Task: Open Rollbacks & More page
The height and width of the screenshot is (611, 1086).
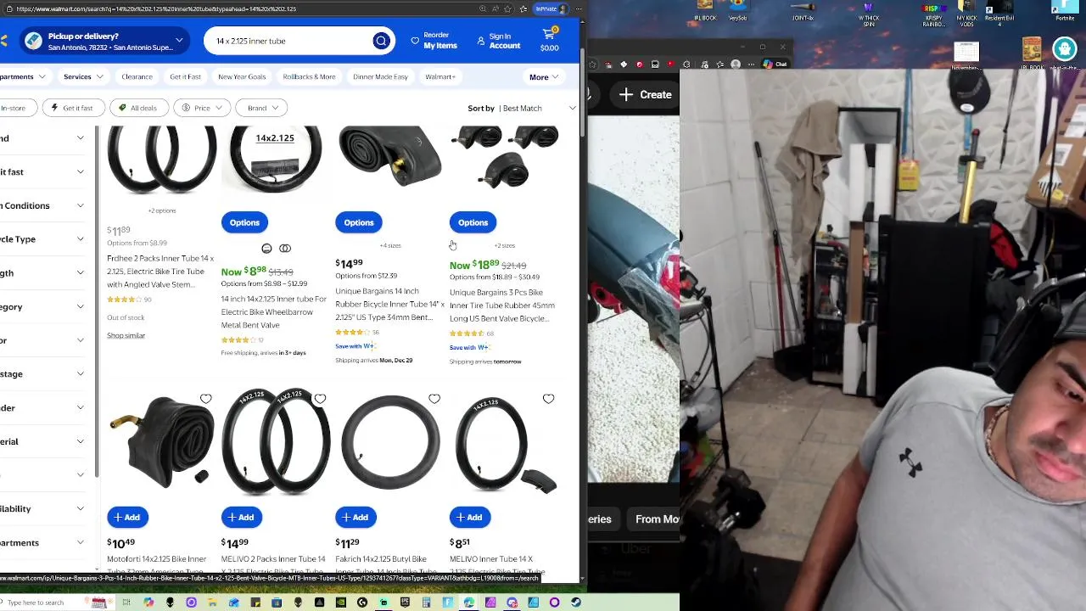Action: (x=309, y=76)
